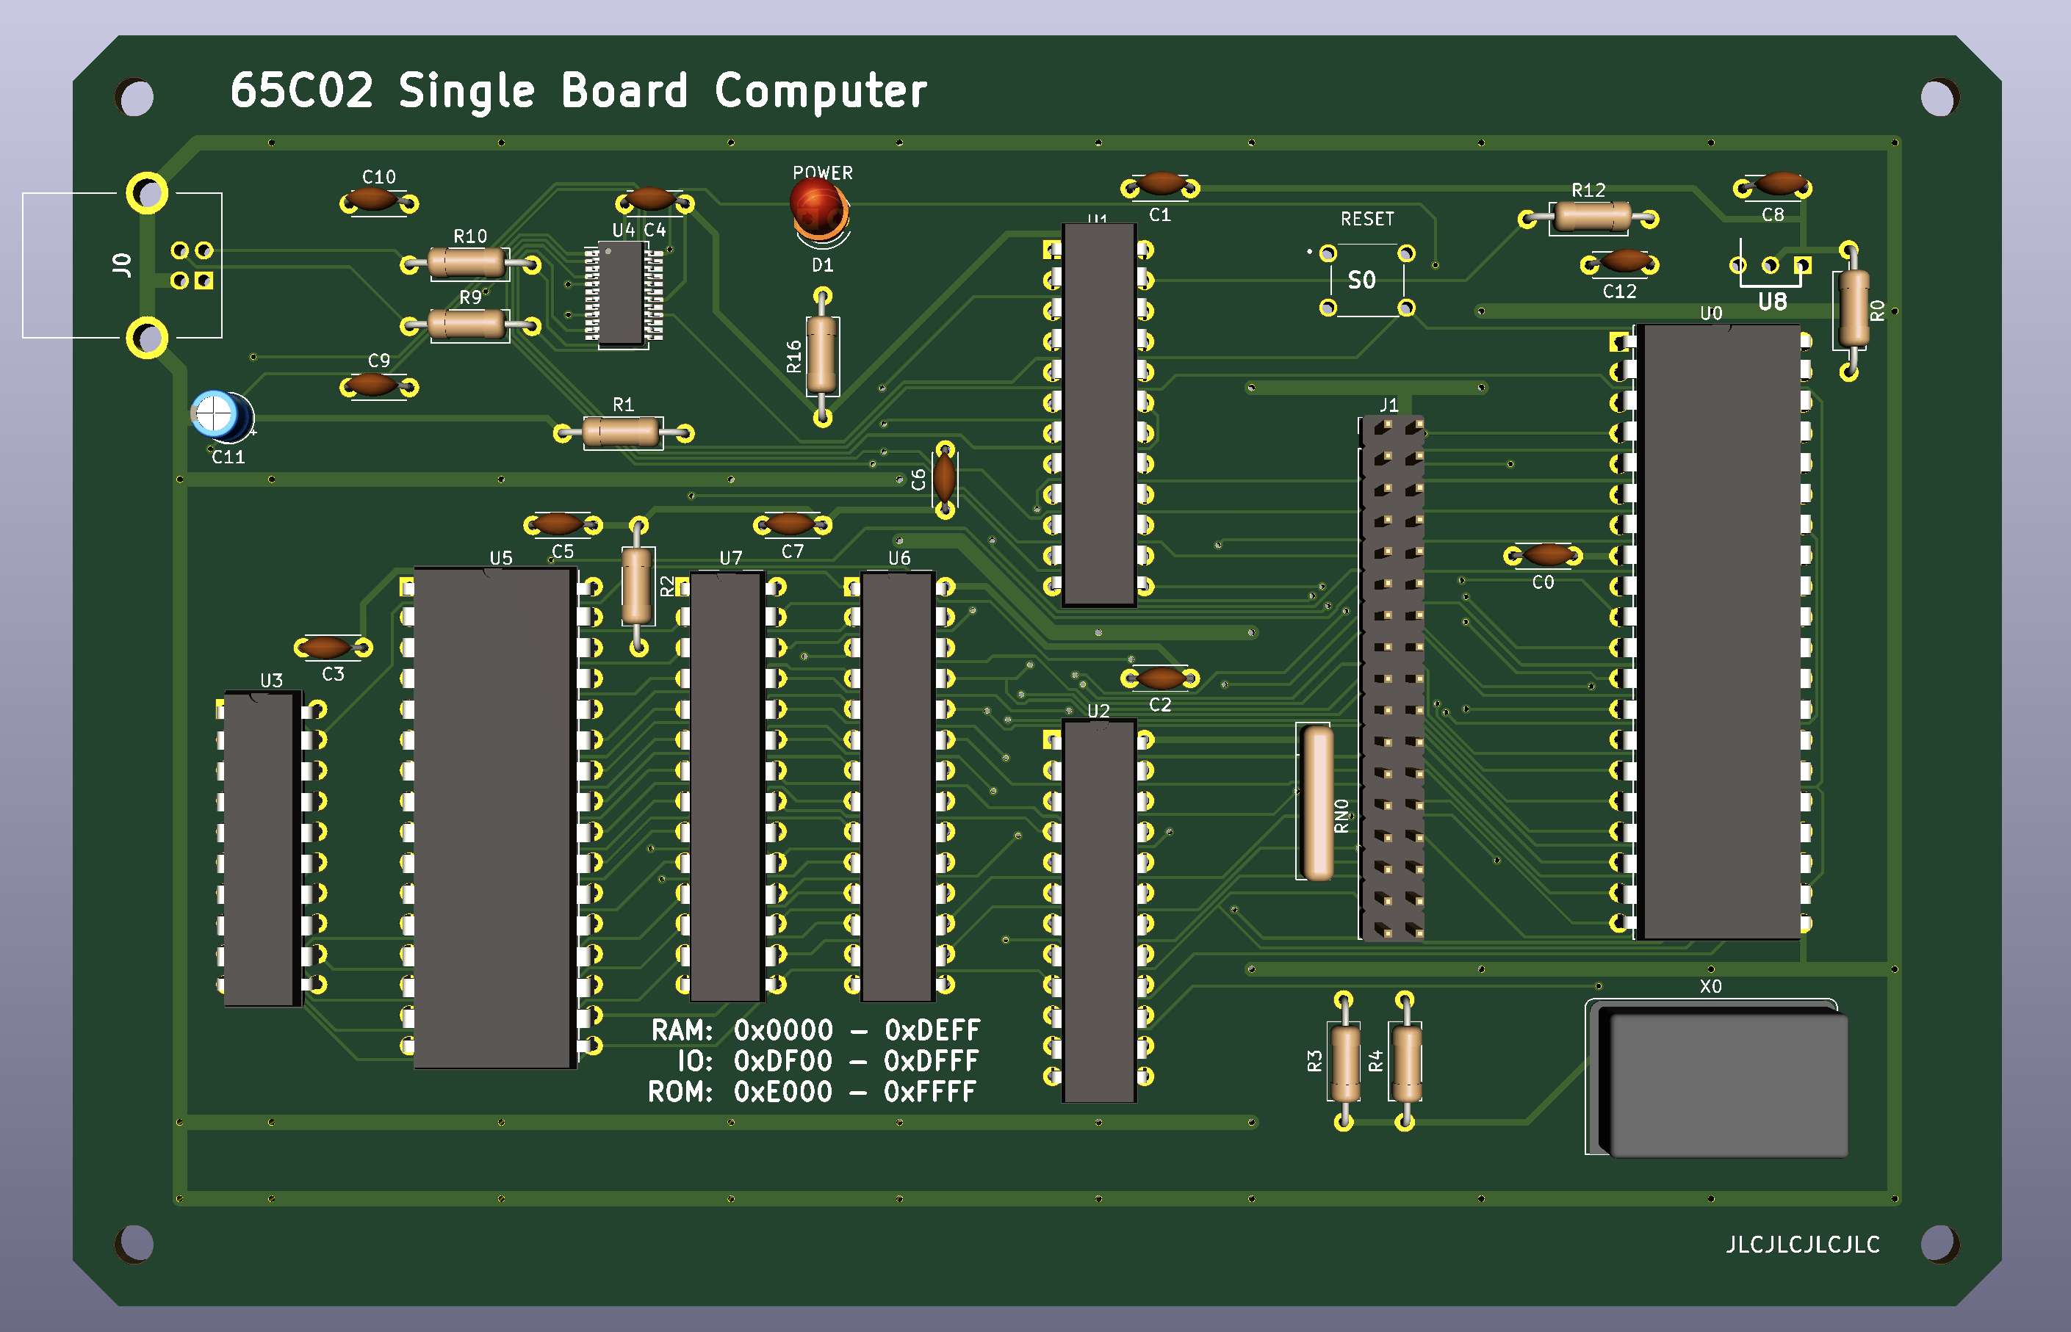Click the red POWER LED D1
This screenshot has height=1332, width=2071.
point(818,209)
